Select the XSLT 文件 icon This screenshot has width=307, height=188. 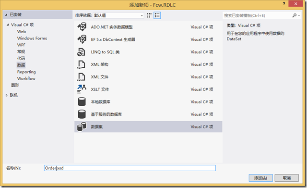tap(82, 89)
